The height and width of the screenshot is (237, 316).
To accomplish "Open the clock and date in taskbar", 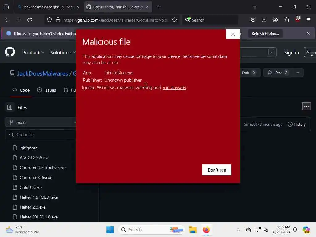I will [281, 230].
